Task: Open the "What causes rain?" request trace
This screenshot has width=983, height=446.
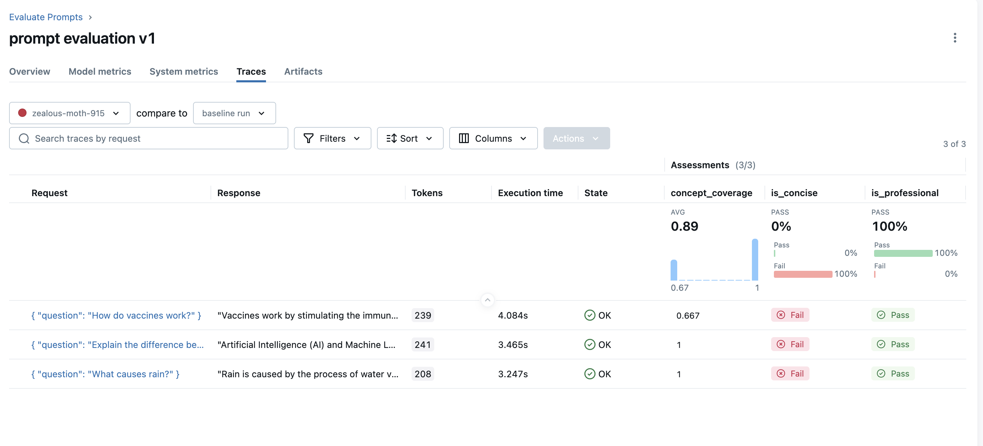Action: click(x=105, y=374)
